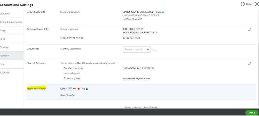The height and width of the screenshot is (116, 259).
Task: Switch to the Usage tab
Action: pos(12,31)
